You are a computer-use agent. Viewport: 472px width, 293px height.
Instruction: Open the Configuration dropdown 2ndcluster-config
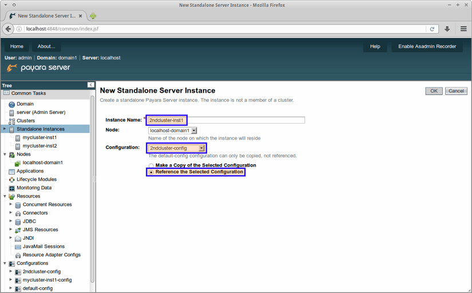coord(177,148)
